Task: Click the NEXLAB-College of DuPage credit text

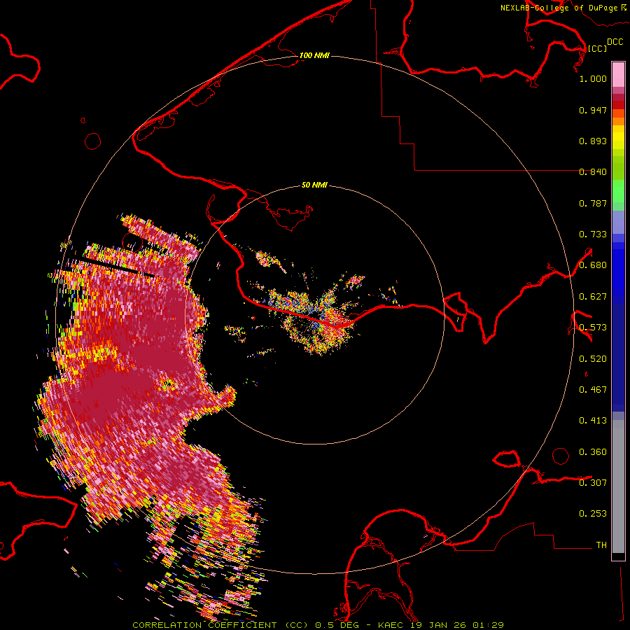Action: 559,8
